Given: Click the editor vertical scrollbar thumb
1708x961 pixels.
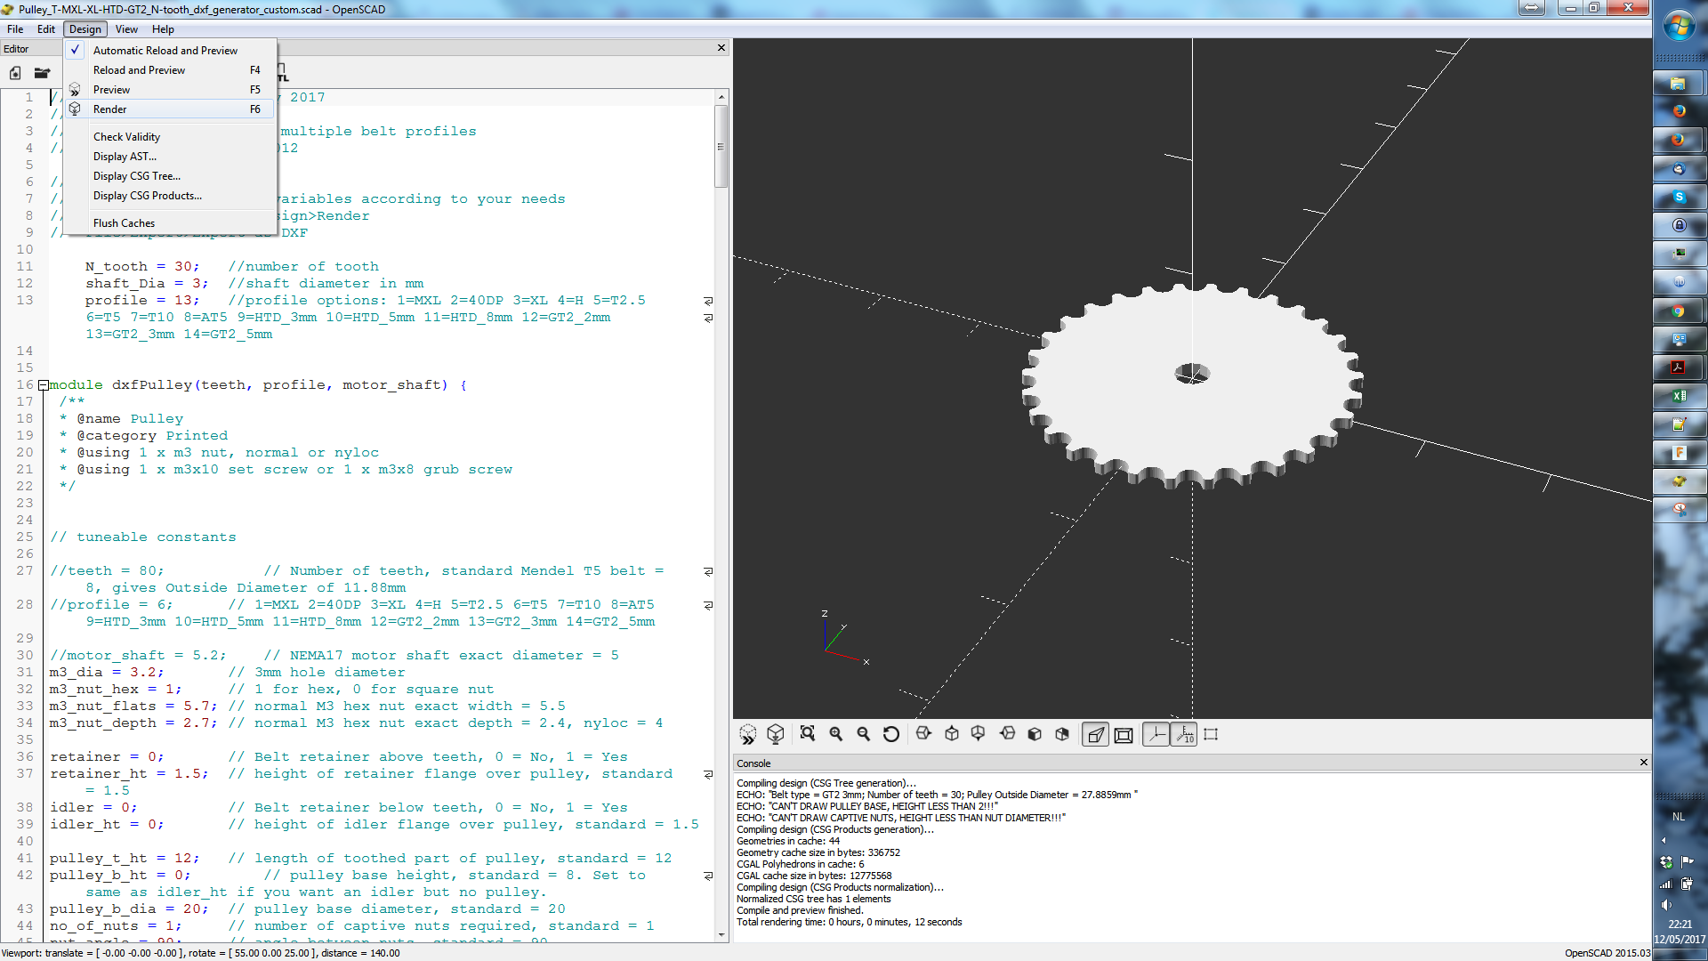Looking at the screenshot, I should 721,147.
